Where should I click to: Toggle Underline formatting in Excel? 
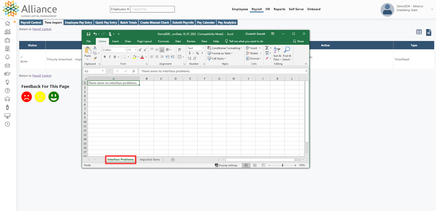tap(115, 57)
